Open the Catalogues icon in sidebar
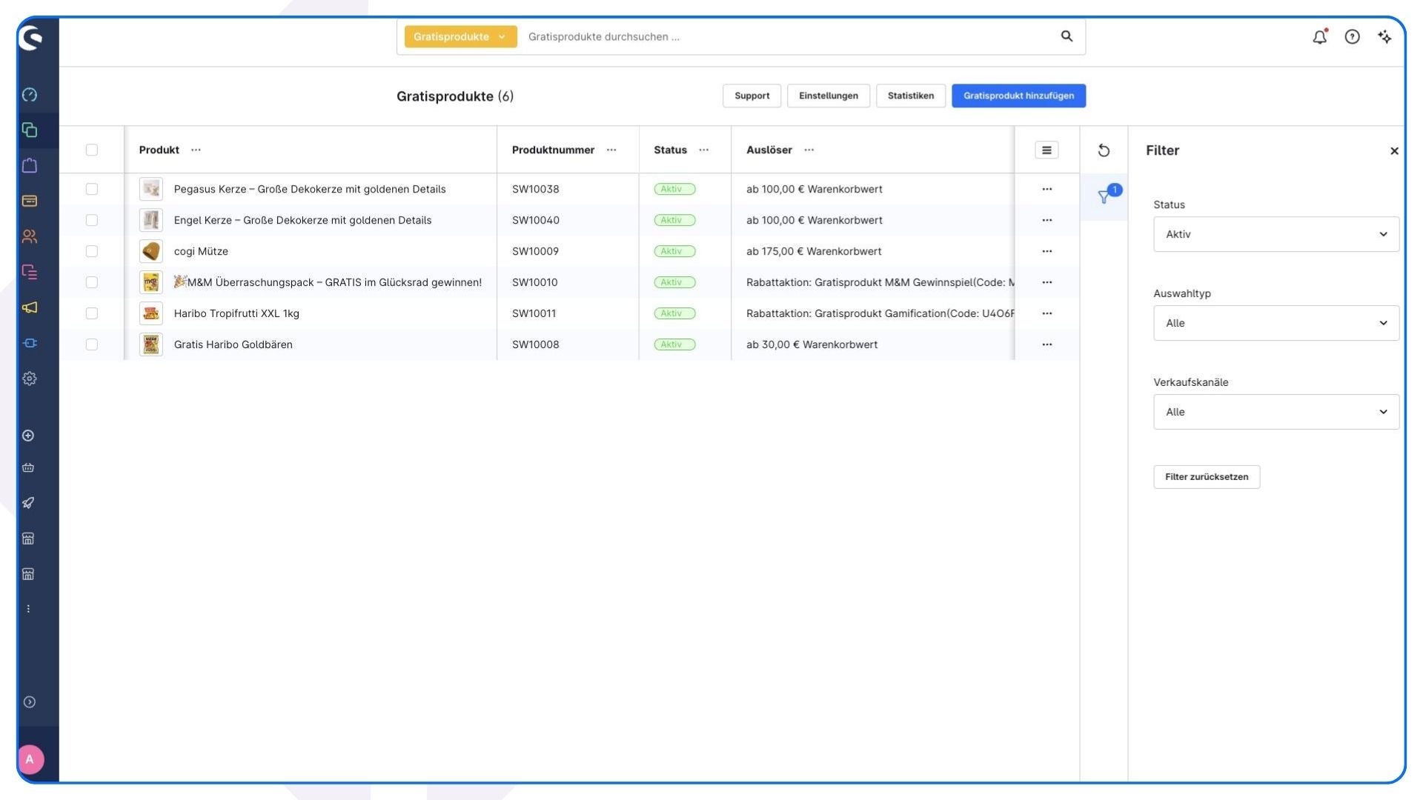 30,130
